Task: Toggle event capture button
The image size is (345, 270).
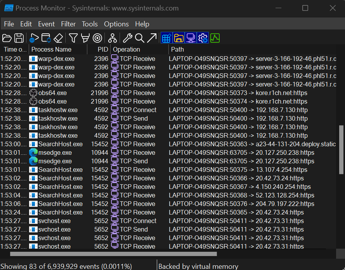Action: (33, 38)
